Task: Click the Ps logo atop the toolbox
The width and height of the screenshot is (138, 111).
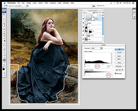Action: 4,12
